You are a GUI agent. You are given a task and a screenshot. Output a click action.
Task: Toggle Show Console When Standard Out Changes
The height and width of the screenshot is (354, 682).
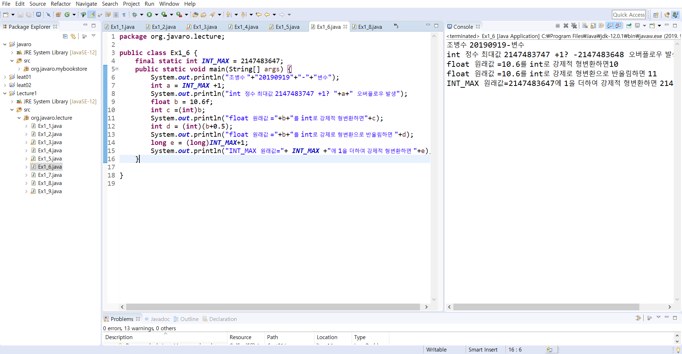pyautogui.click(x=610, y=26)
